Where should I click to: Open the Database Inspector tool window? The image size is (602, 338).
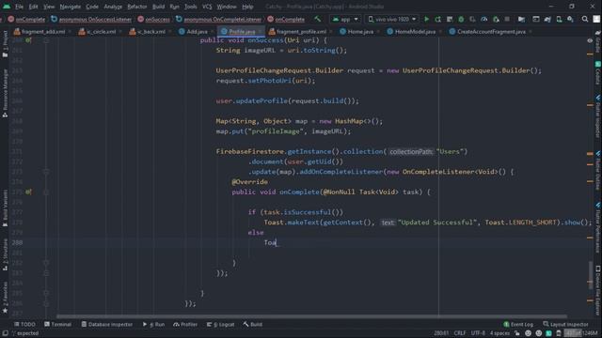[106, 324]
